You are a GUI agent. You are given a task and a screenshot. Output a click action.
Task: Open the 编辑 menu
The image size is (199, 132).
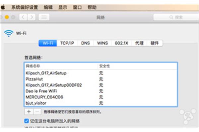(x=48, y=7)
